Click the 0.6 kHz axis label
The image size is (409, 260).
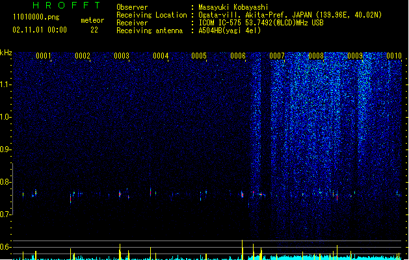6,247
